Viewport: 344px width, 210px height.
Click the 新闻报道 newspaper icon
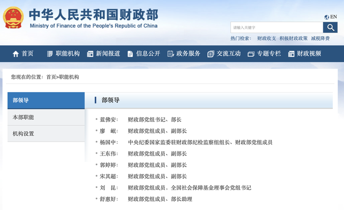(90, 54)
